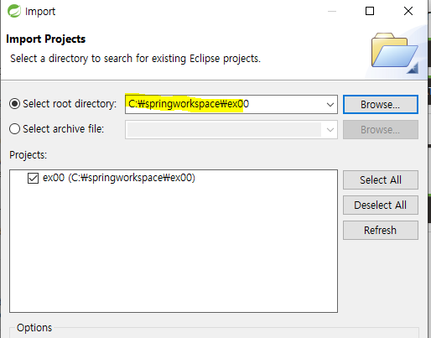Viewport: 431px width, 338px height.
Task: Choose the Select root directory radio button
Action: [14, 104]
